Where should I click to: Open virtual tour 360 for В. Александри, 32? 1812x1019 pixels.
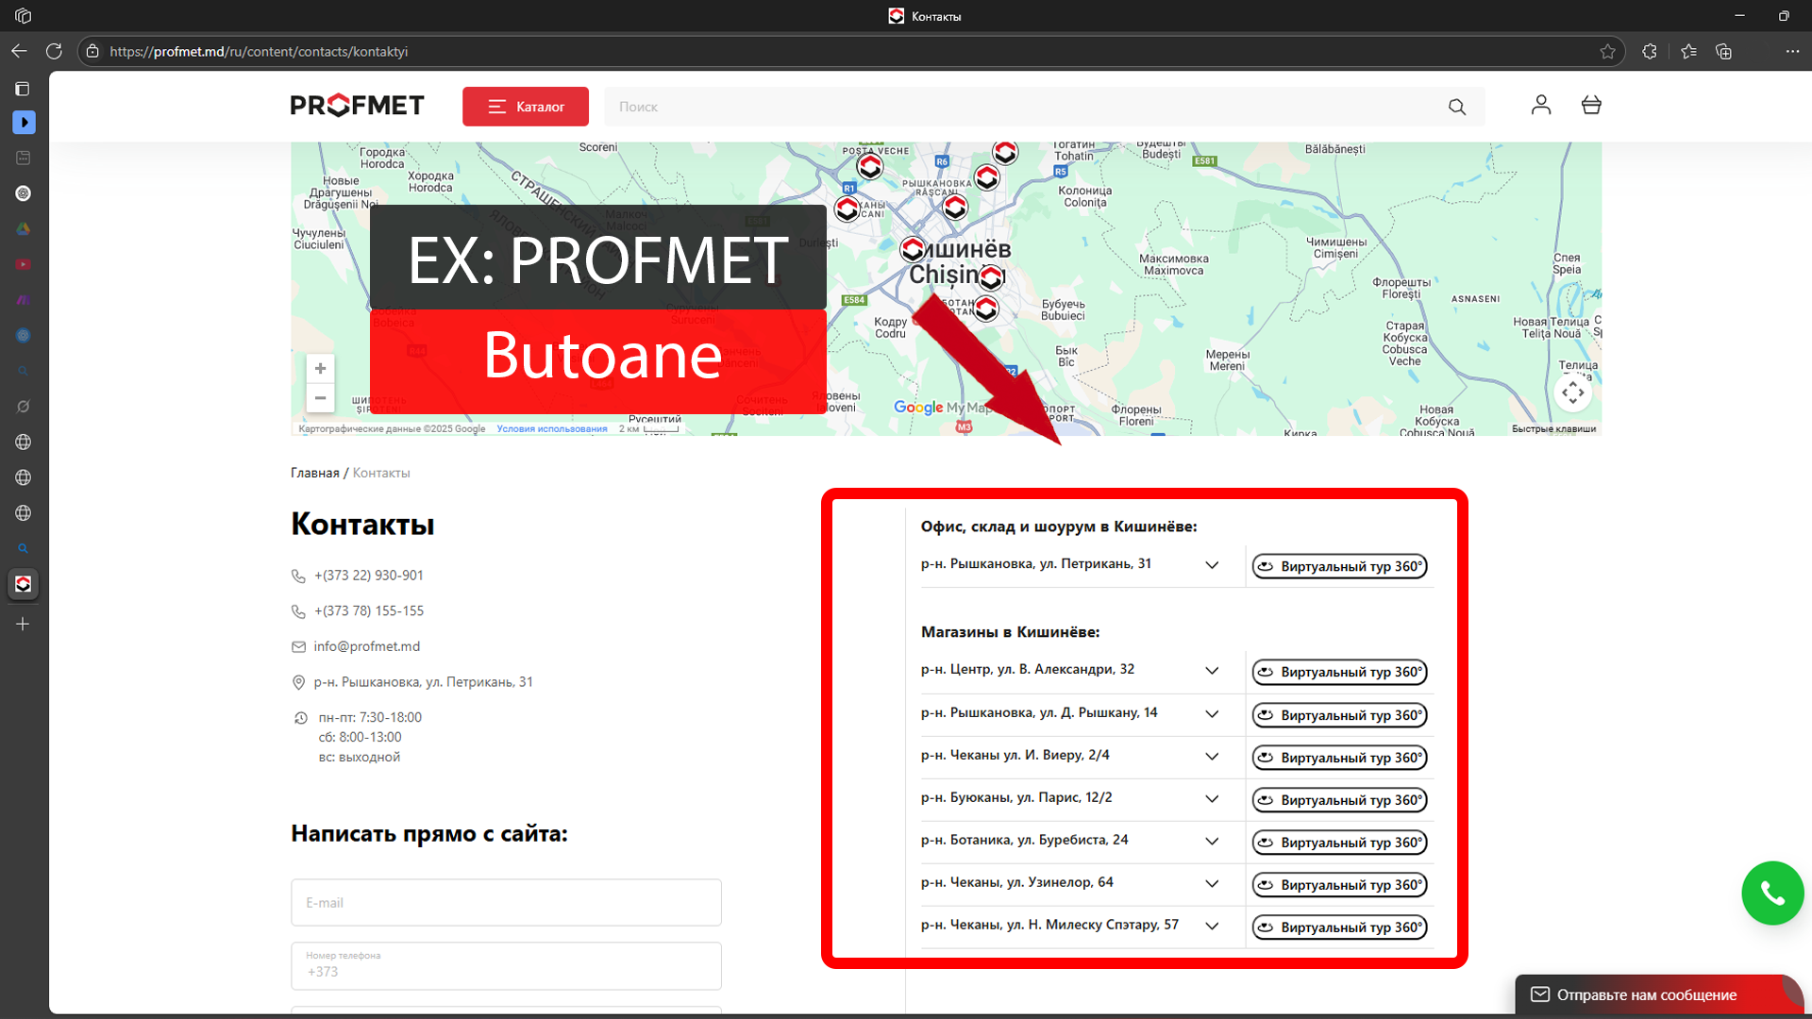[1339, 672]
